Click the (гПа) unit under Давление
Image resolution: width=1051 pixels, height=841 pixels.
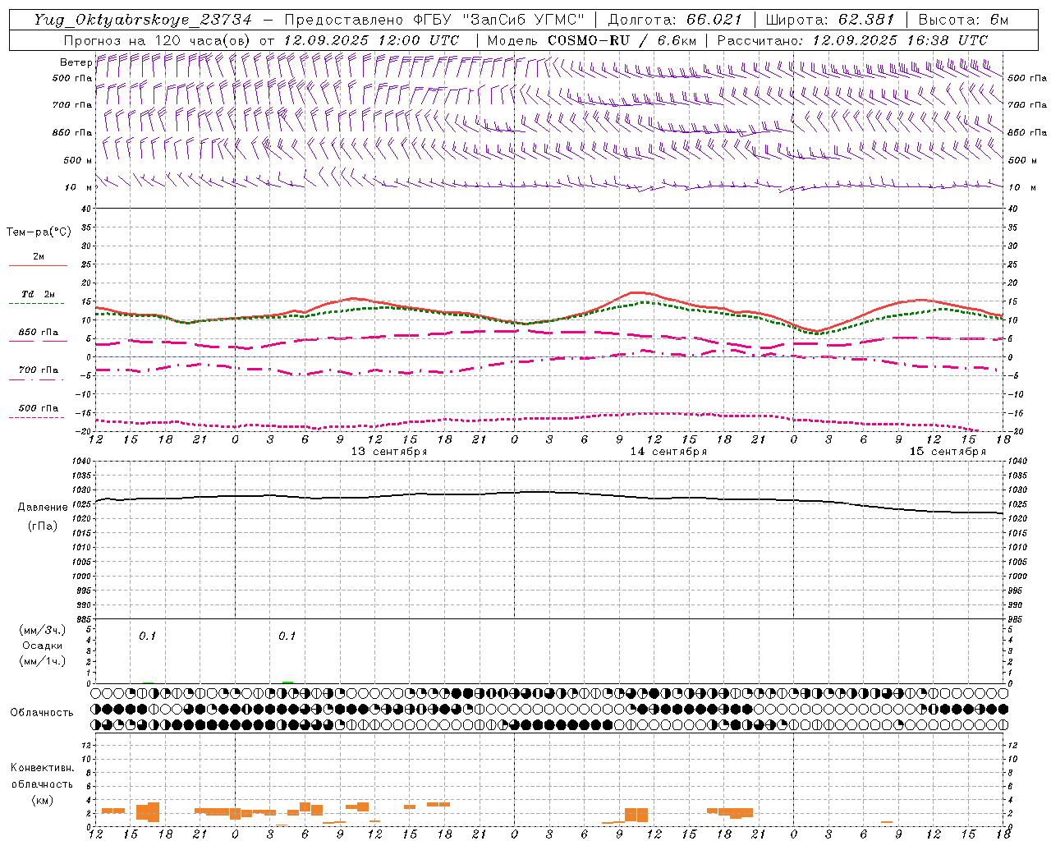pyautogui.click(x=42, y=526)
